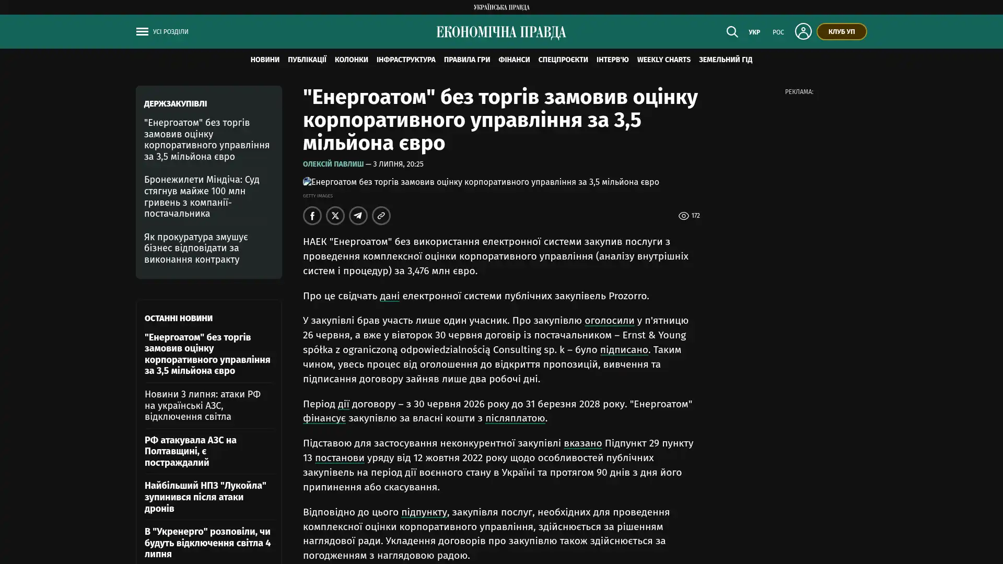Open the site search magnifier
This screenshot has height=564, width=1003.
[x=732, y=32]
